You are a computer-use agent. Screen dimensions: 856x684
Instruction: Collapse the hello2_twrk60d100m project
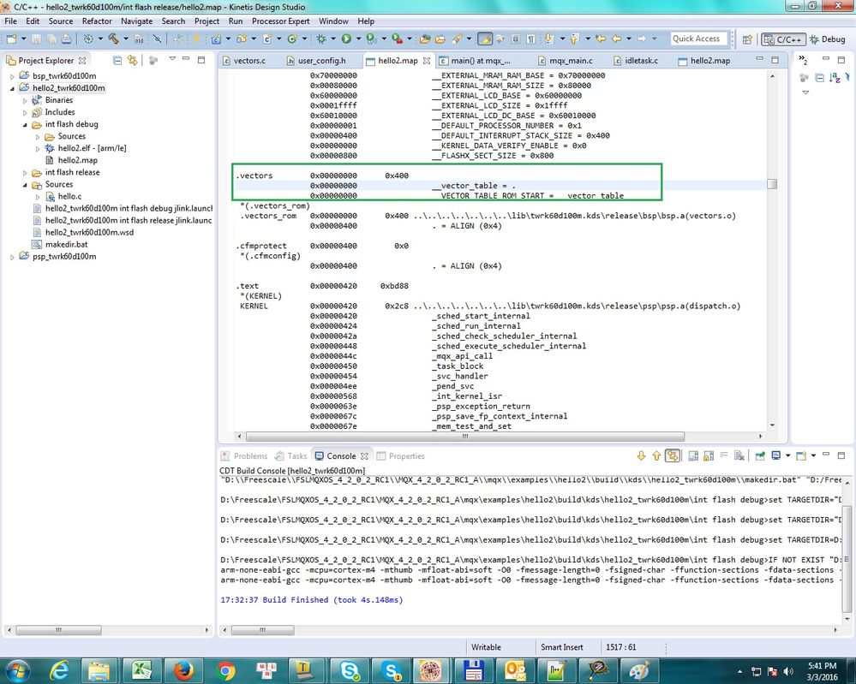tap(13, 88)
